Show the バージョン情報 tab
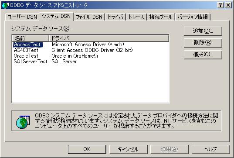This screenshot has height=158, width=234. [x=193, y=17]
